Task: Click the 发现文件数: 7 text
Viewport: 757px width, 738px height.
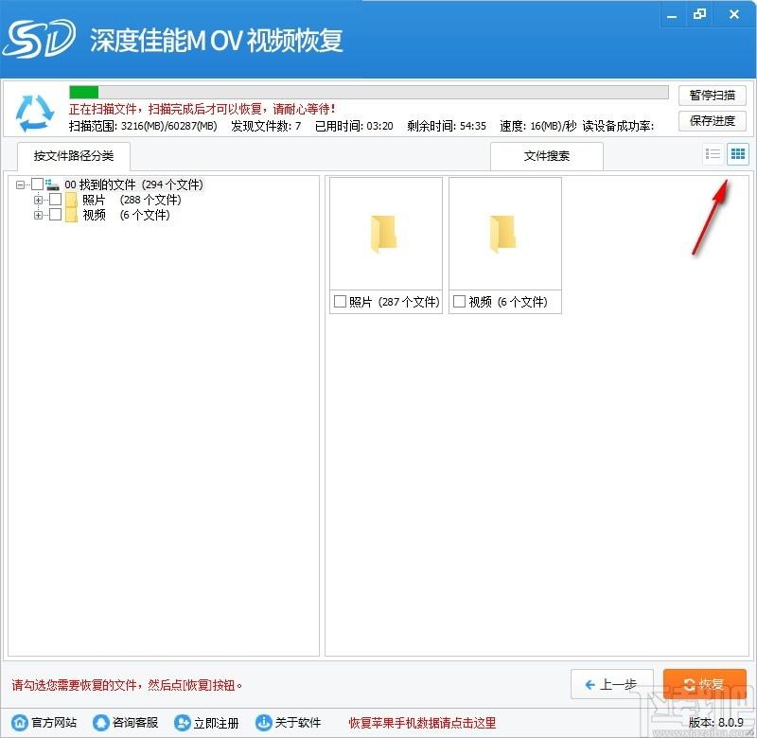Action: pos(266,126)
